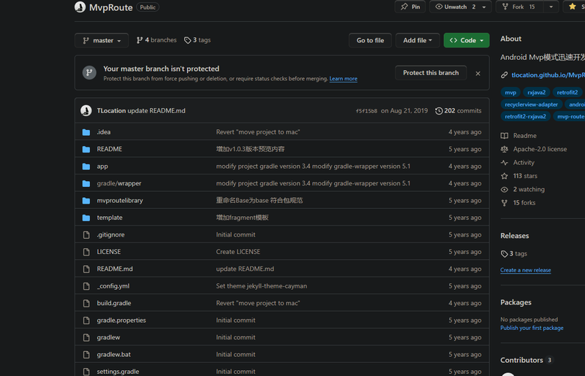
Task: Click Create a new release link
Action: (525, 270)
